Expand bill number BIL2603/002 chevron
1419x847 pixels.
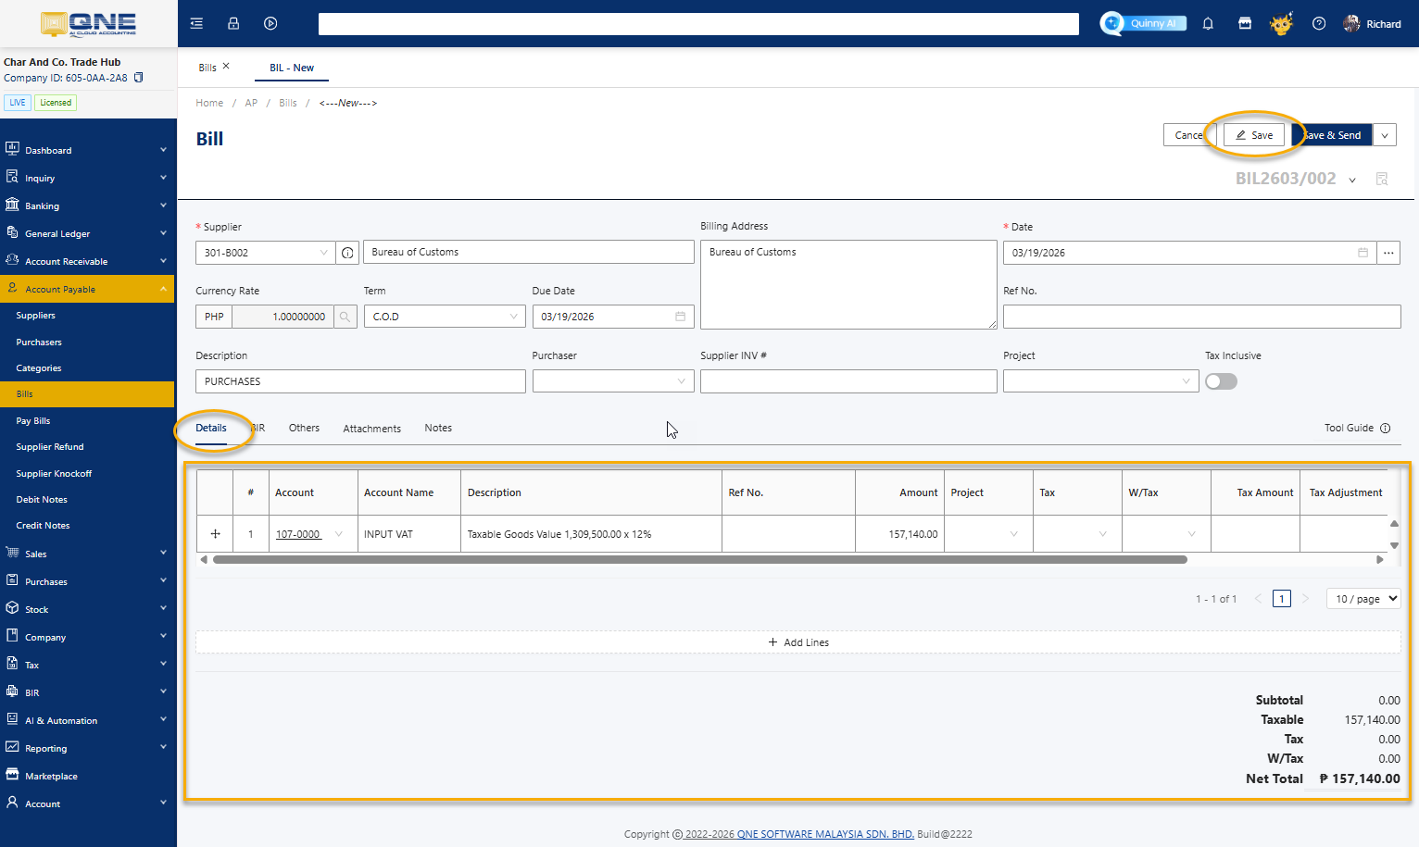click(x=1352, y=180)
